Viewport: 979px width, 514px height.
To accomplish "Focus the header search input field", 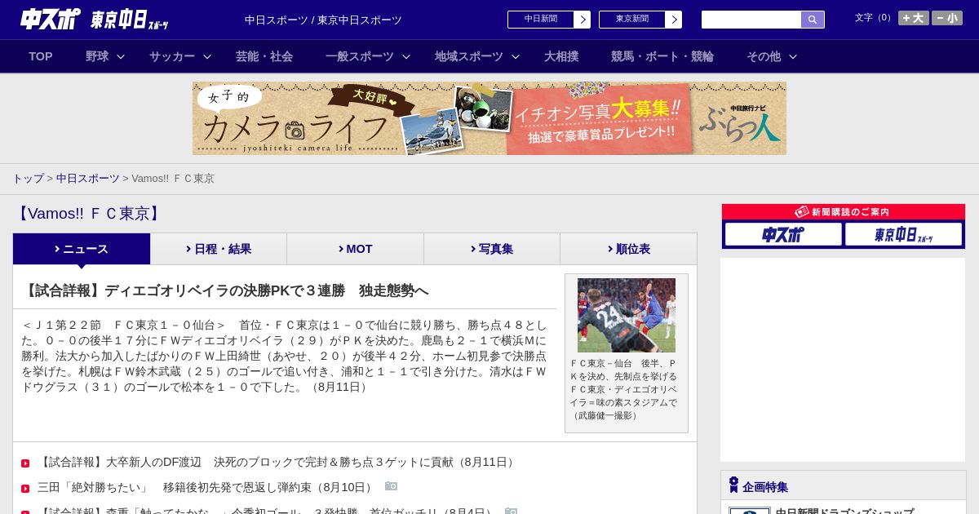I will point(751,20).
